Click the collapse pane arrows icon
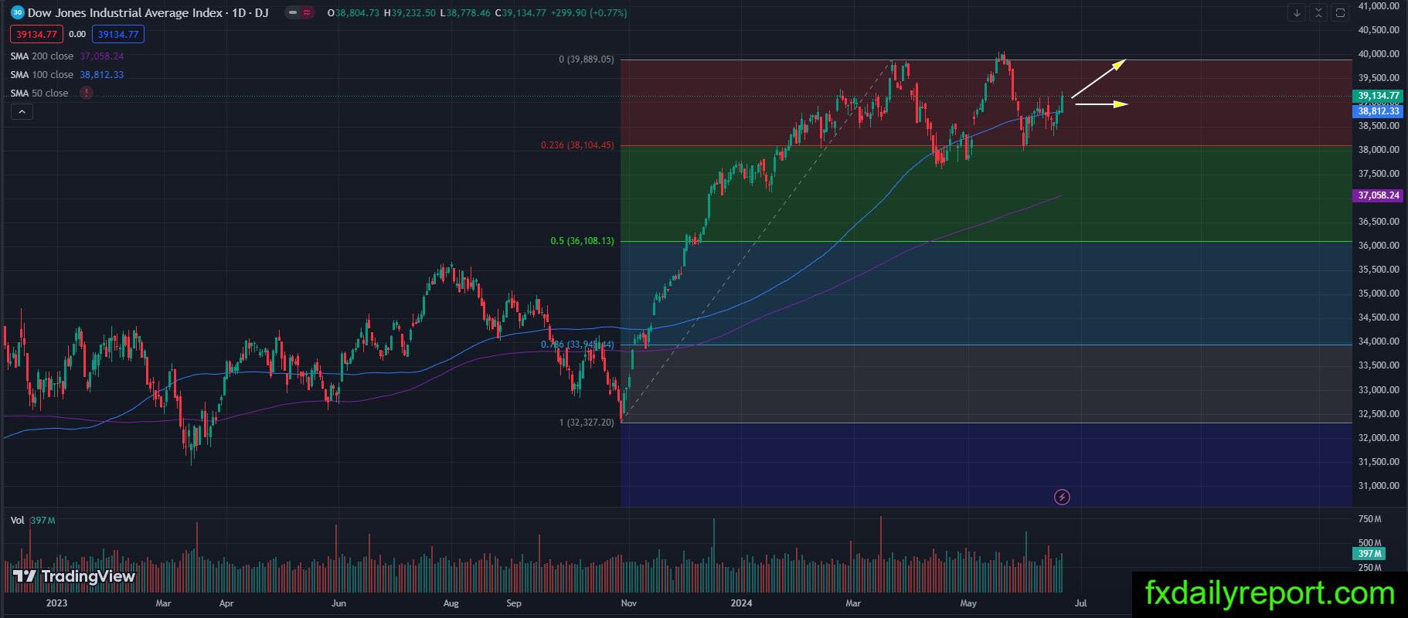The image size is (1408, 618). 1319,12
